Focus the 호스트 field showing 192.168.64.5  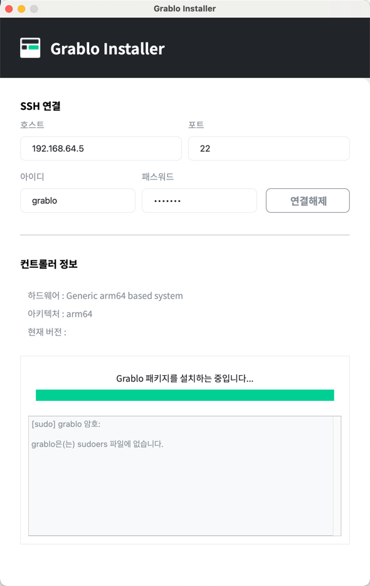(101, 148)
